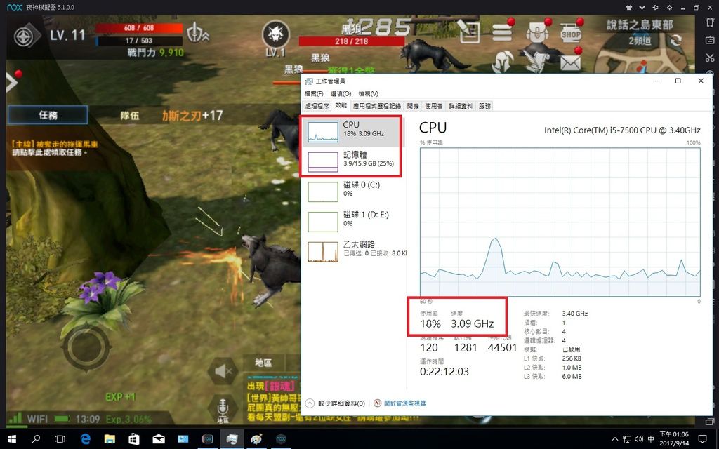
Task: Open the in-game mailbox envelope
Action: coord(570,62)
